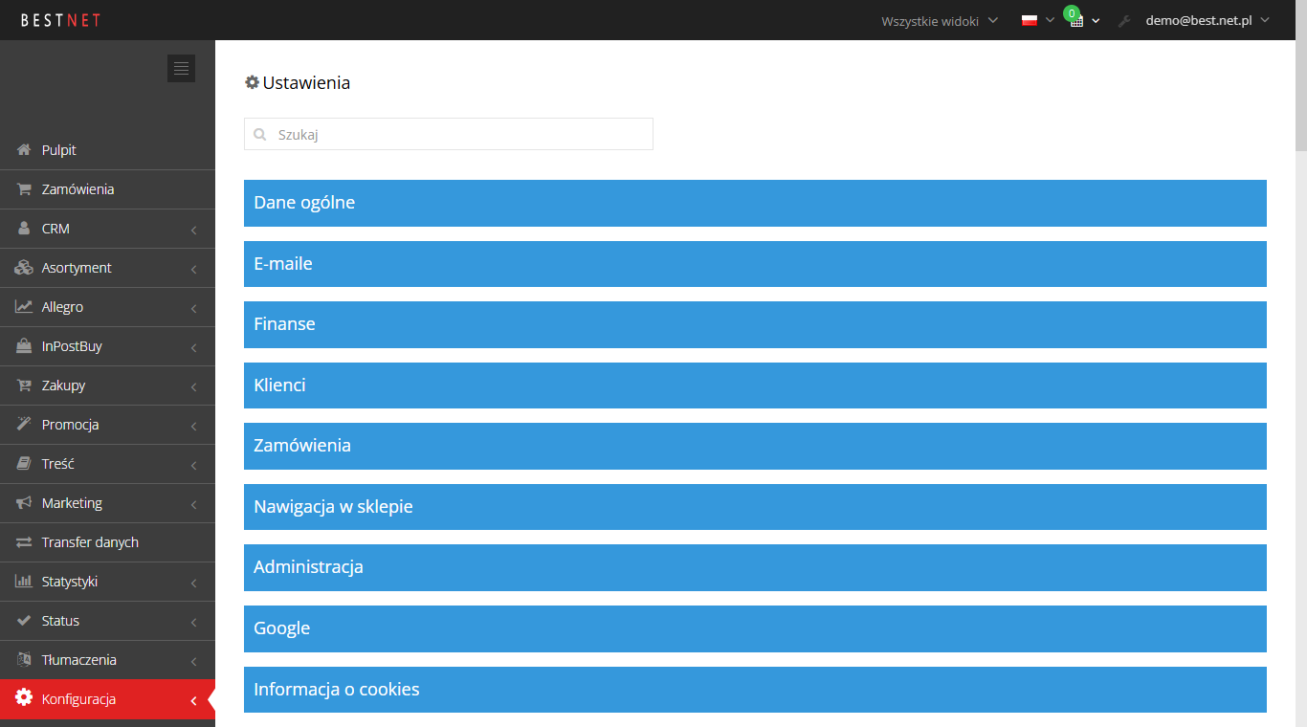
Task: Click the Transfer danych arrows icon
Action: 24,542
